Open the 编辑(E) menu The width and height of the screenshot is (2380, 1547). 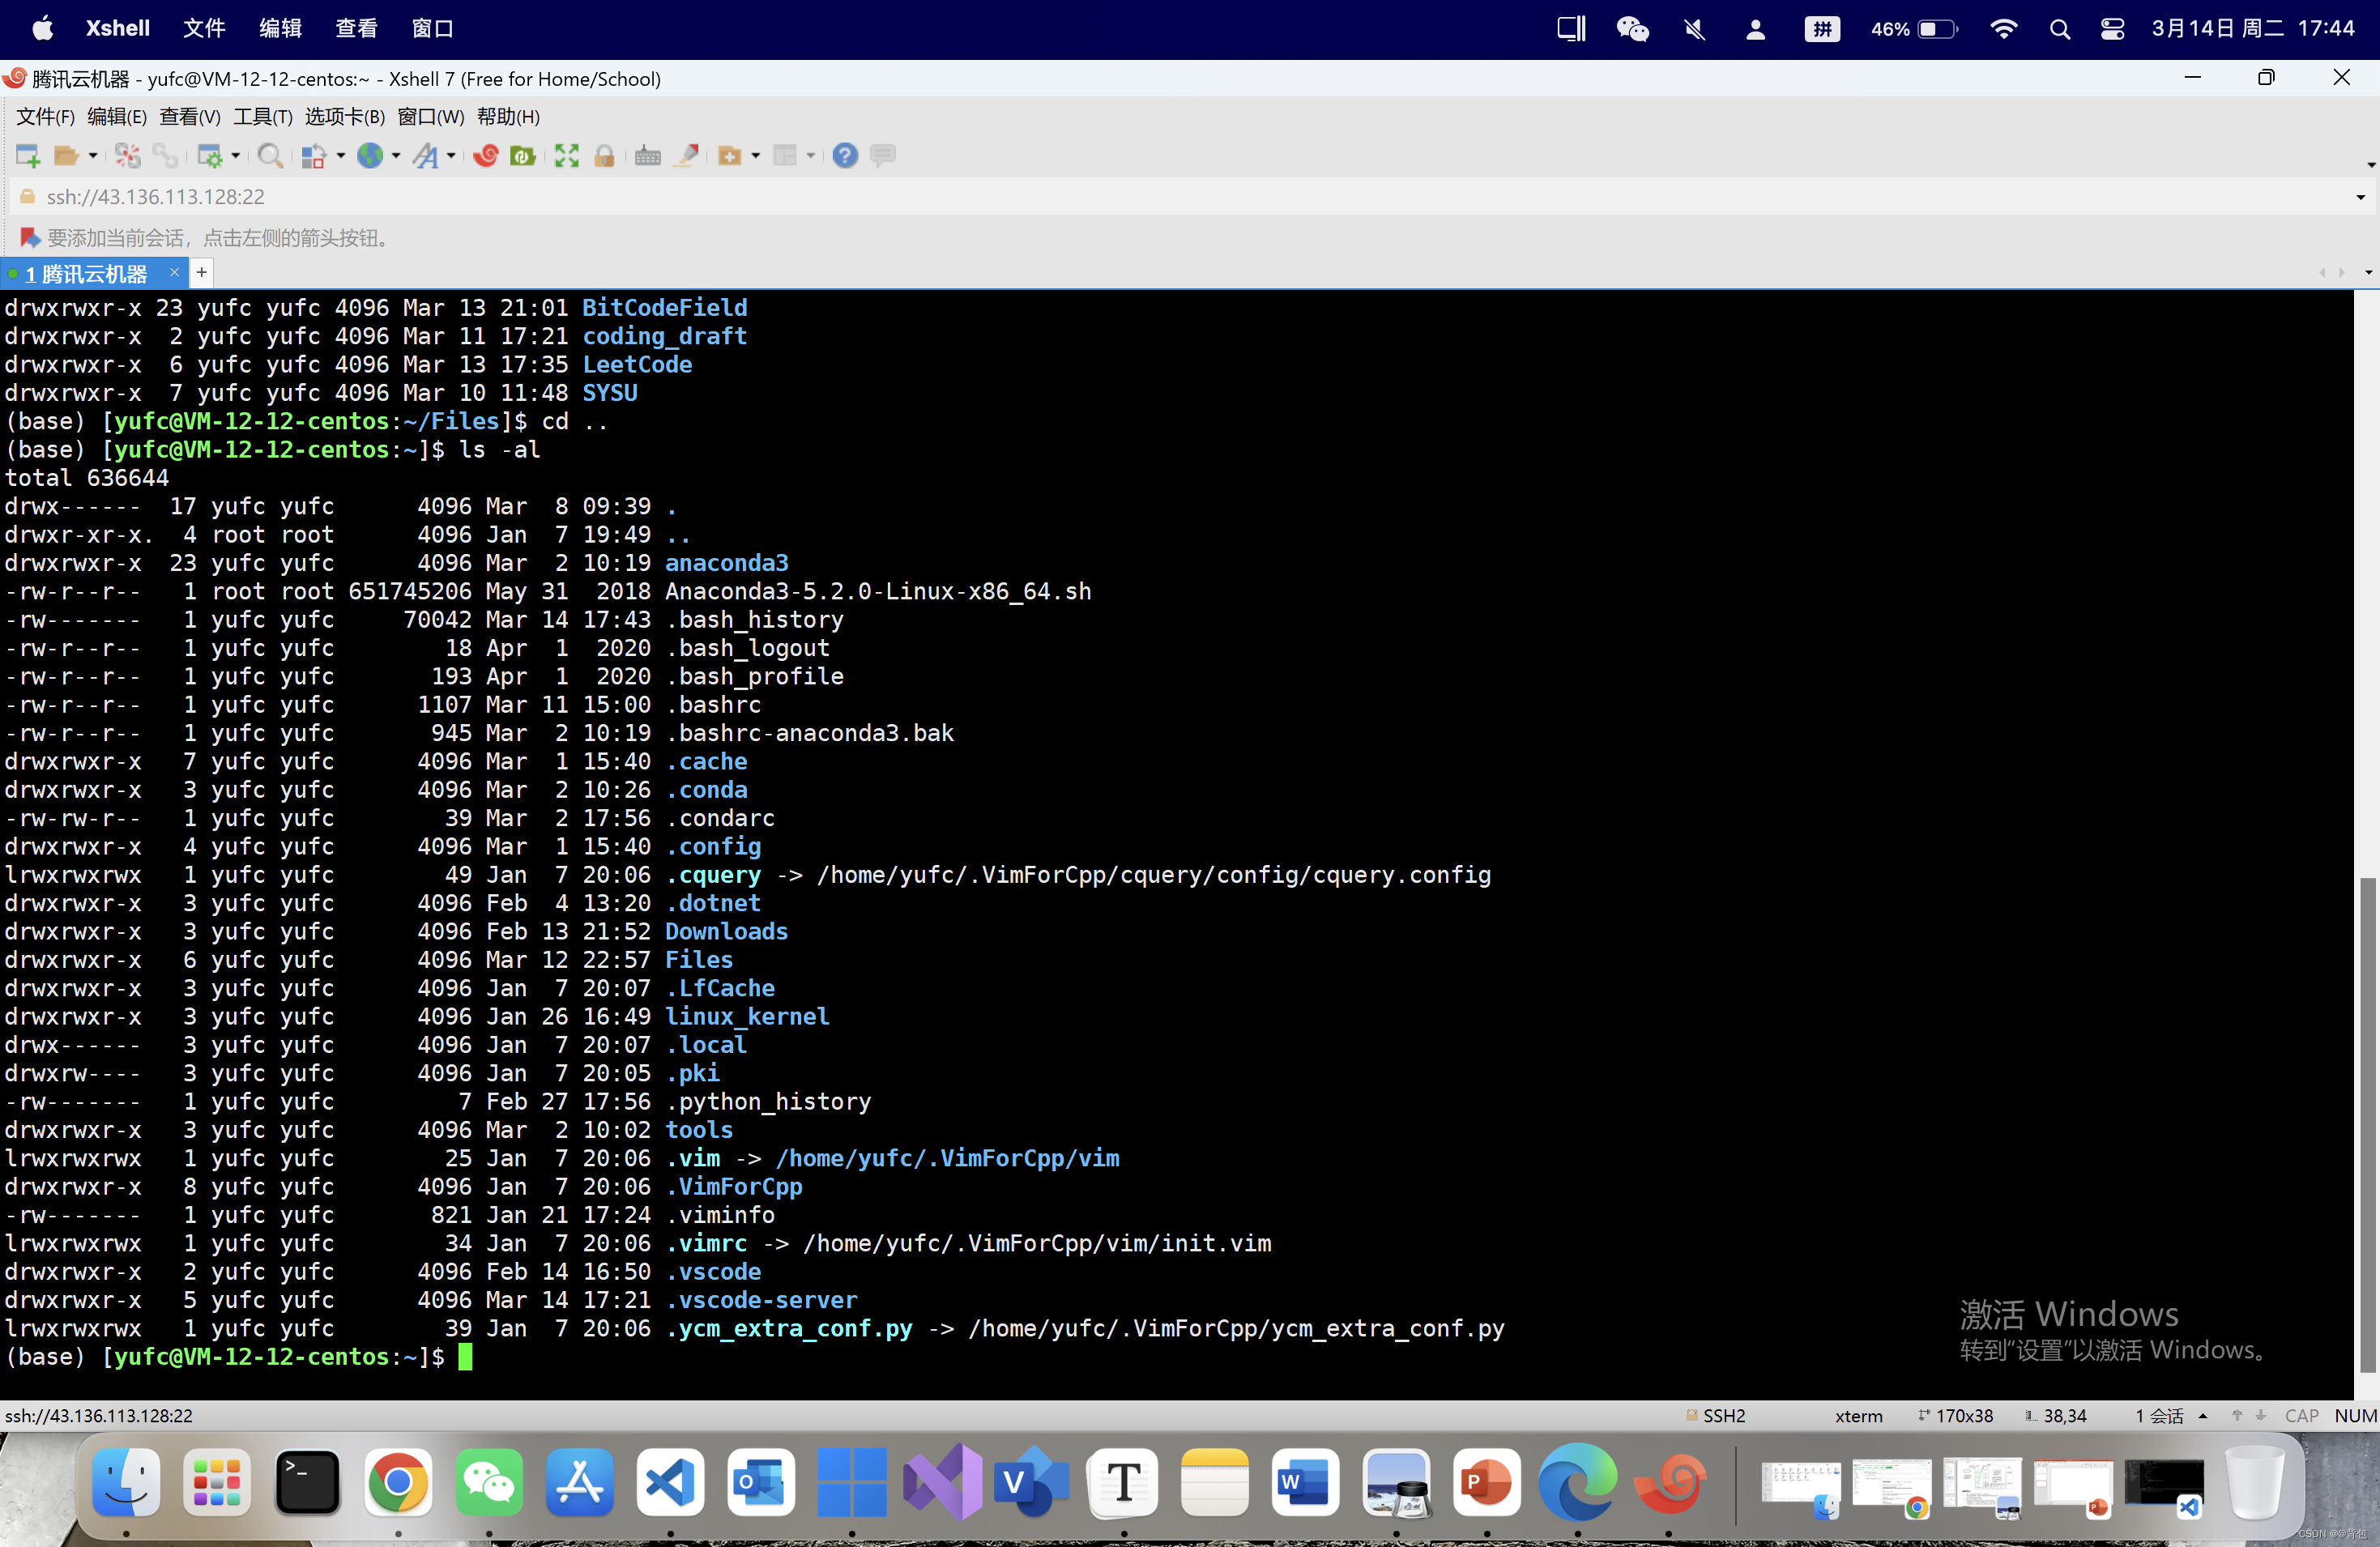(117, 117)
